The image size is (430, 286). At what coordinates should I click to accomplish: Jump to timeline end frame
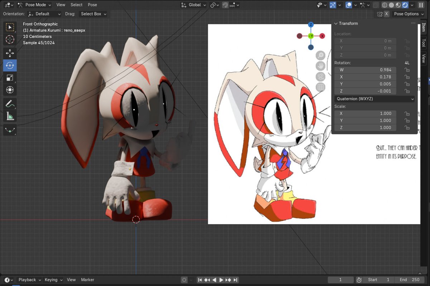[235, 280]
